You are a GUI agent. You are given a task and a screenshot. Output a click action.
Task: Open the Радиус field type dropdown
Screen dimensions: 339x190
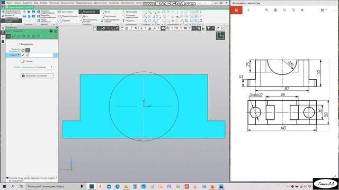point(19,55)
